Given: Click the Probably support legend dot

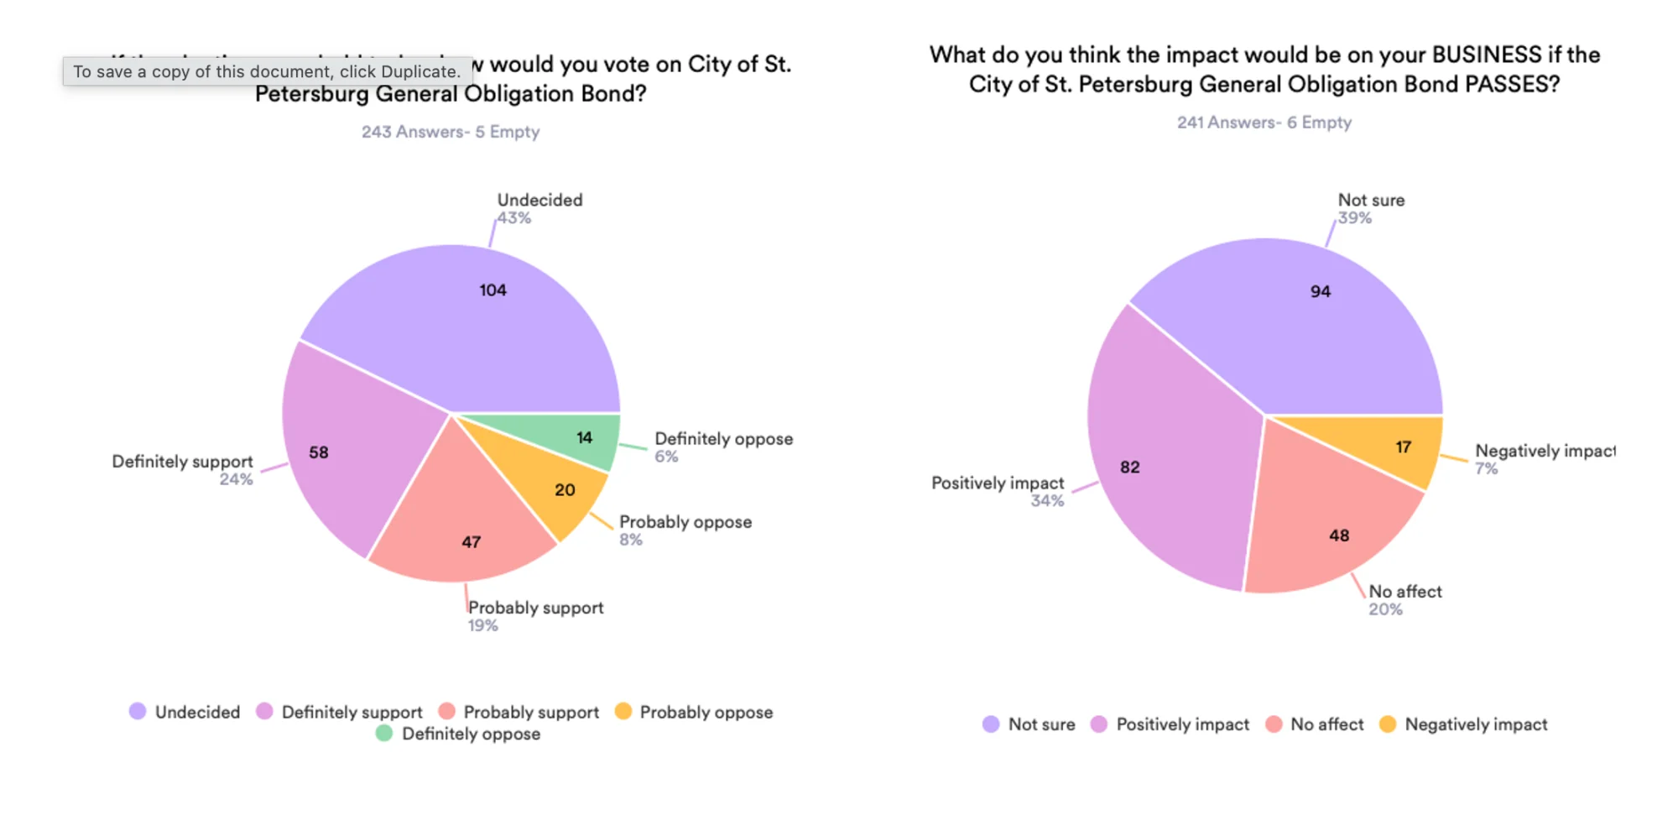Looking at the screenshot, I should 446,712.
